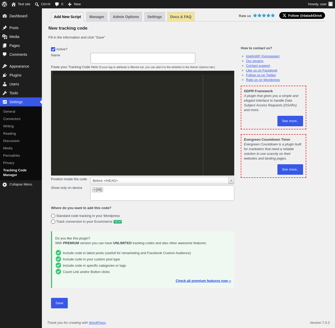
Task: Click the plus icon beside New
Action: [70, 4]
